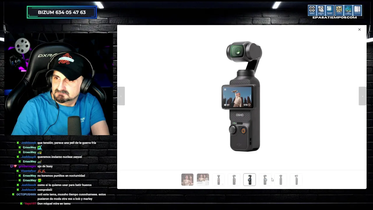
Task: Click the BIZUM 634 05 47 63 banner
Action: pyautogui.click(x=62, y=12)
